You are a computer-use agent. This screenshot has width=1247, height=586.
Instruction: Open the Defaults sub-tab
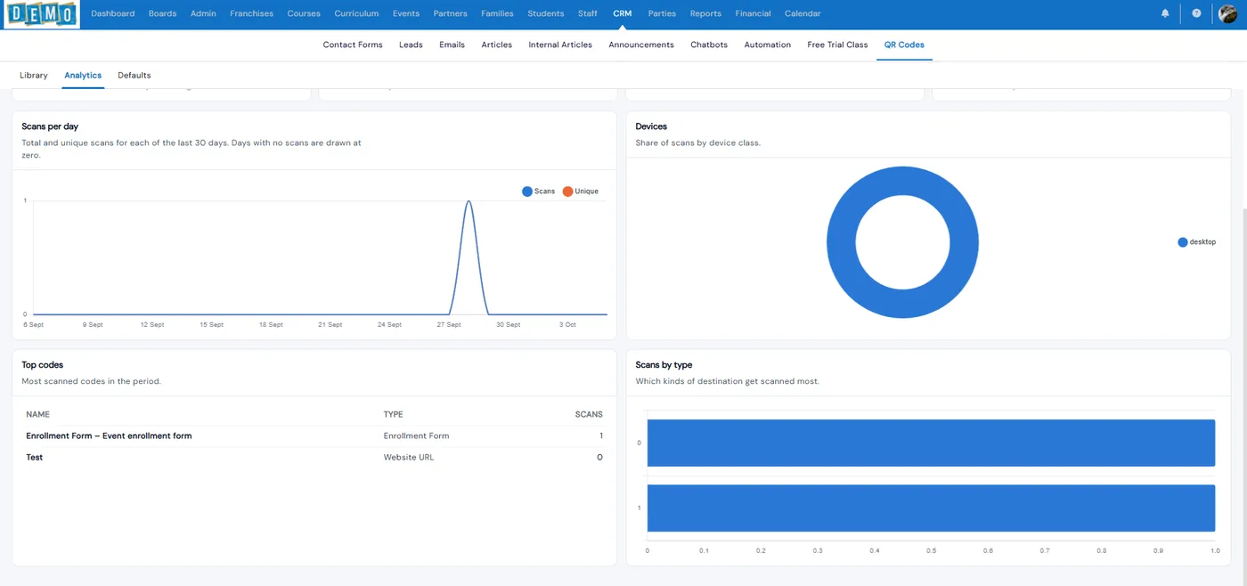click(x=134, y=76)
